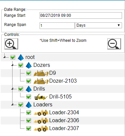
Task: Select the Dozers group label
Action: pos(42,65)
